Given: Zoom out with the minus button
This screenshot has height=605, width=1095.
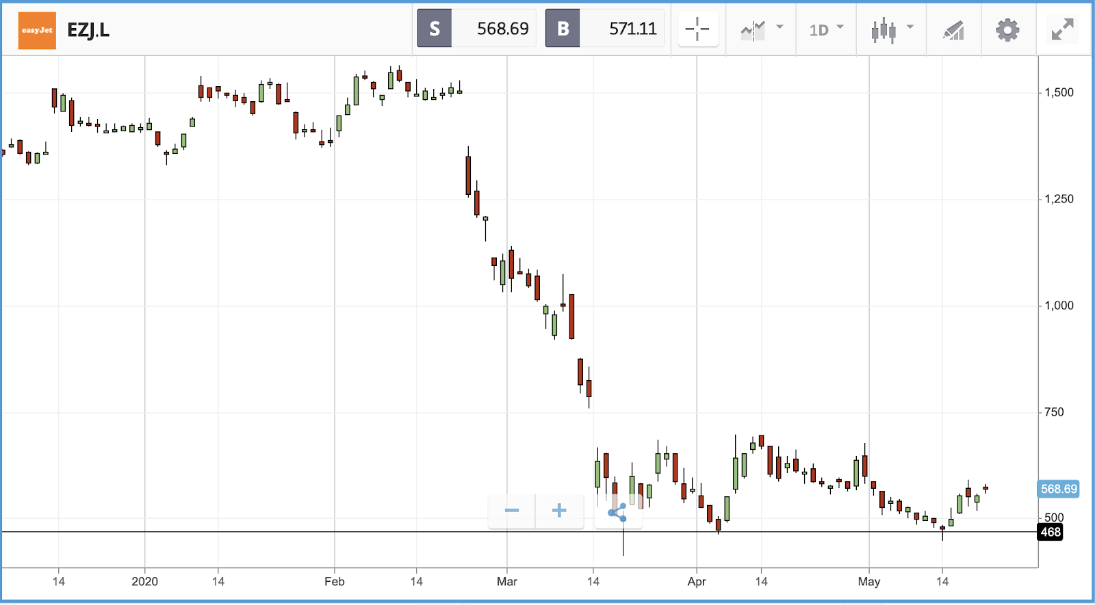Looking at the screenshot, I should (x=511, y=511).
